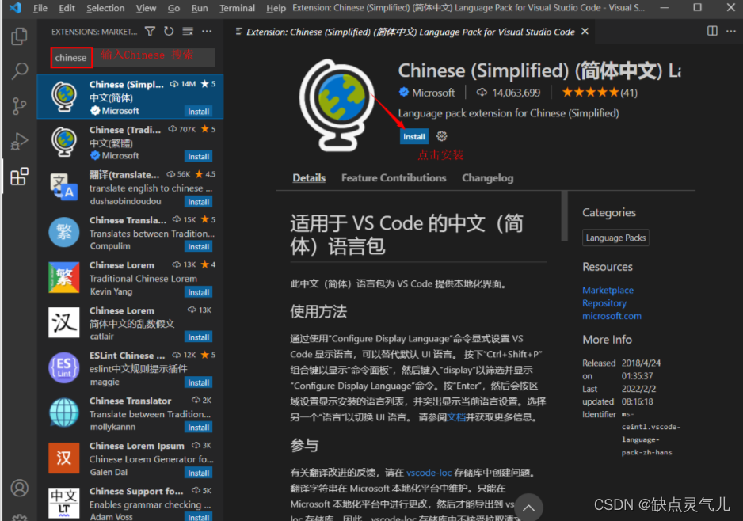This screenshot has width=743, height=521.
Task: Click the Language Packs category tag
Action: click(x=615, y=238)
